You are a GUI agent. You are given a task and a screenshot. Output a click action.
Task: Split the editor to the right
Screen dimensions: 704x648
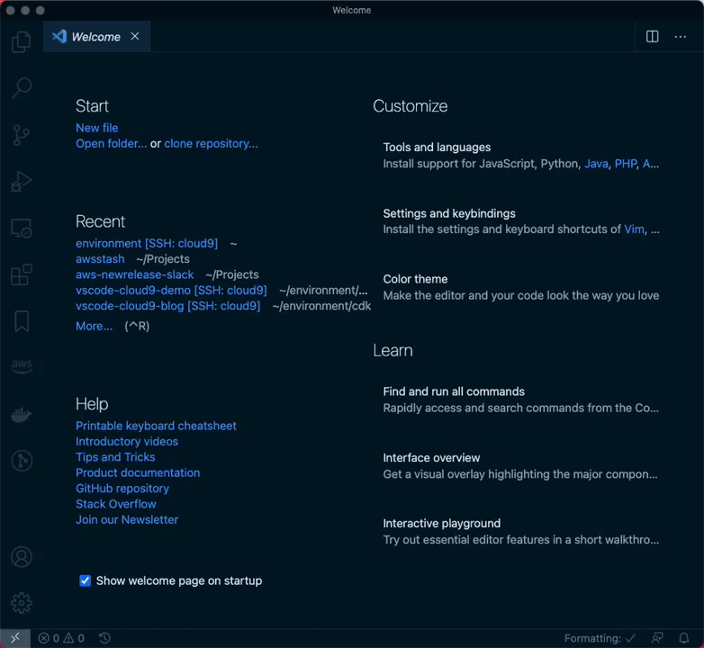coord(653,36)
